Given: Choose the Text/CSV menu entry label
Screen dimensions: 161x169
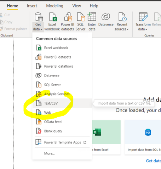Looking at the screenshot, I should pyautogui.click(x=51, y=103).
